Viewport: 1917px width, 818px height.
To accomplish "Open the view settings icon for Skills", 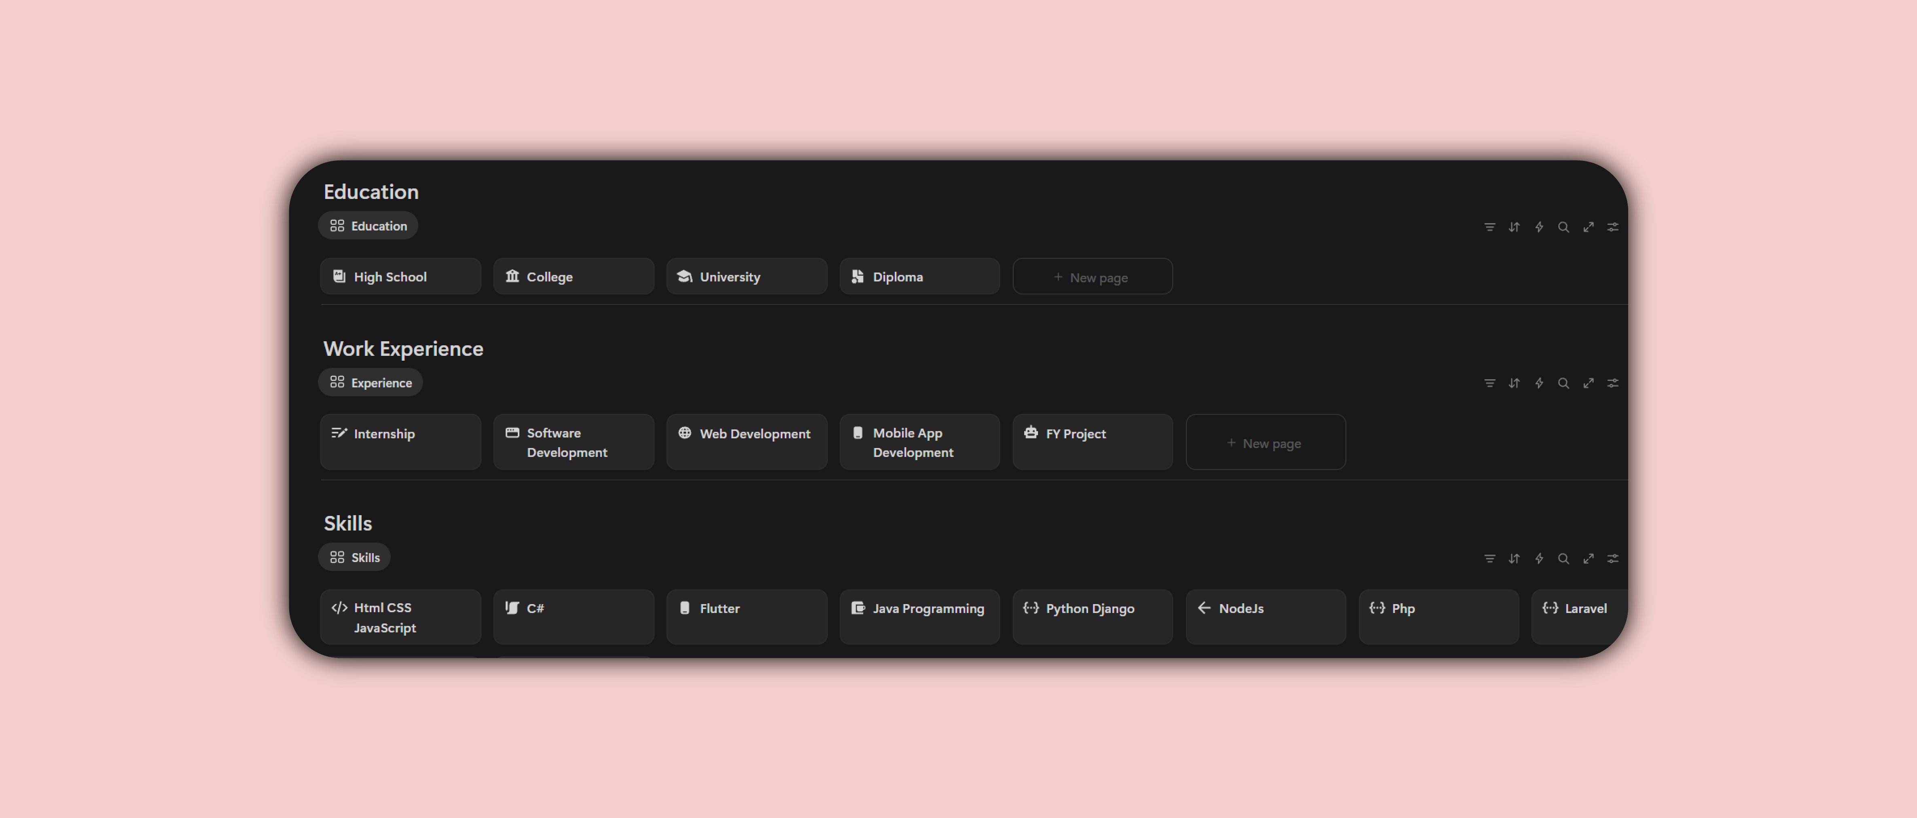I will 1613,558.
